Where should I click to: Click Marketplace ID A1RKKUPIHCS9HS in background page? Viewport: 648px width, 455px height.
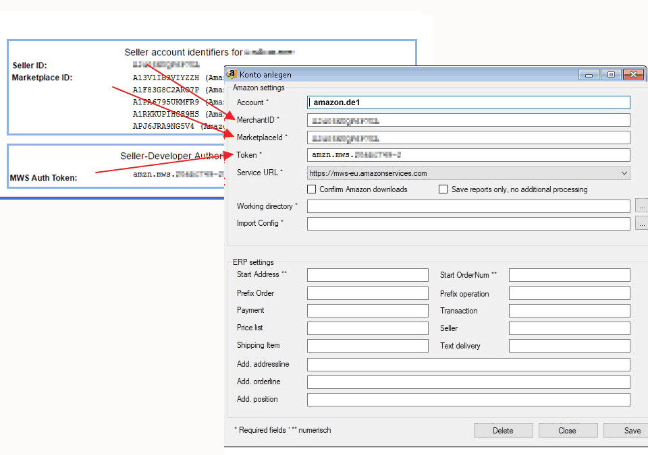point(166,113)
